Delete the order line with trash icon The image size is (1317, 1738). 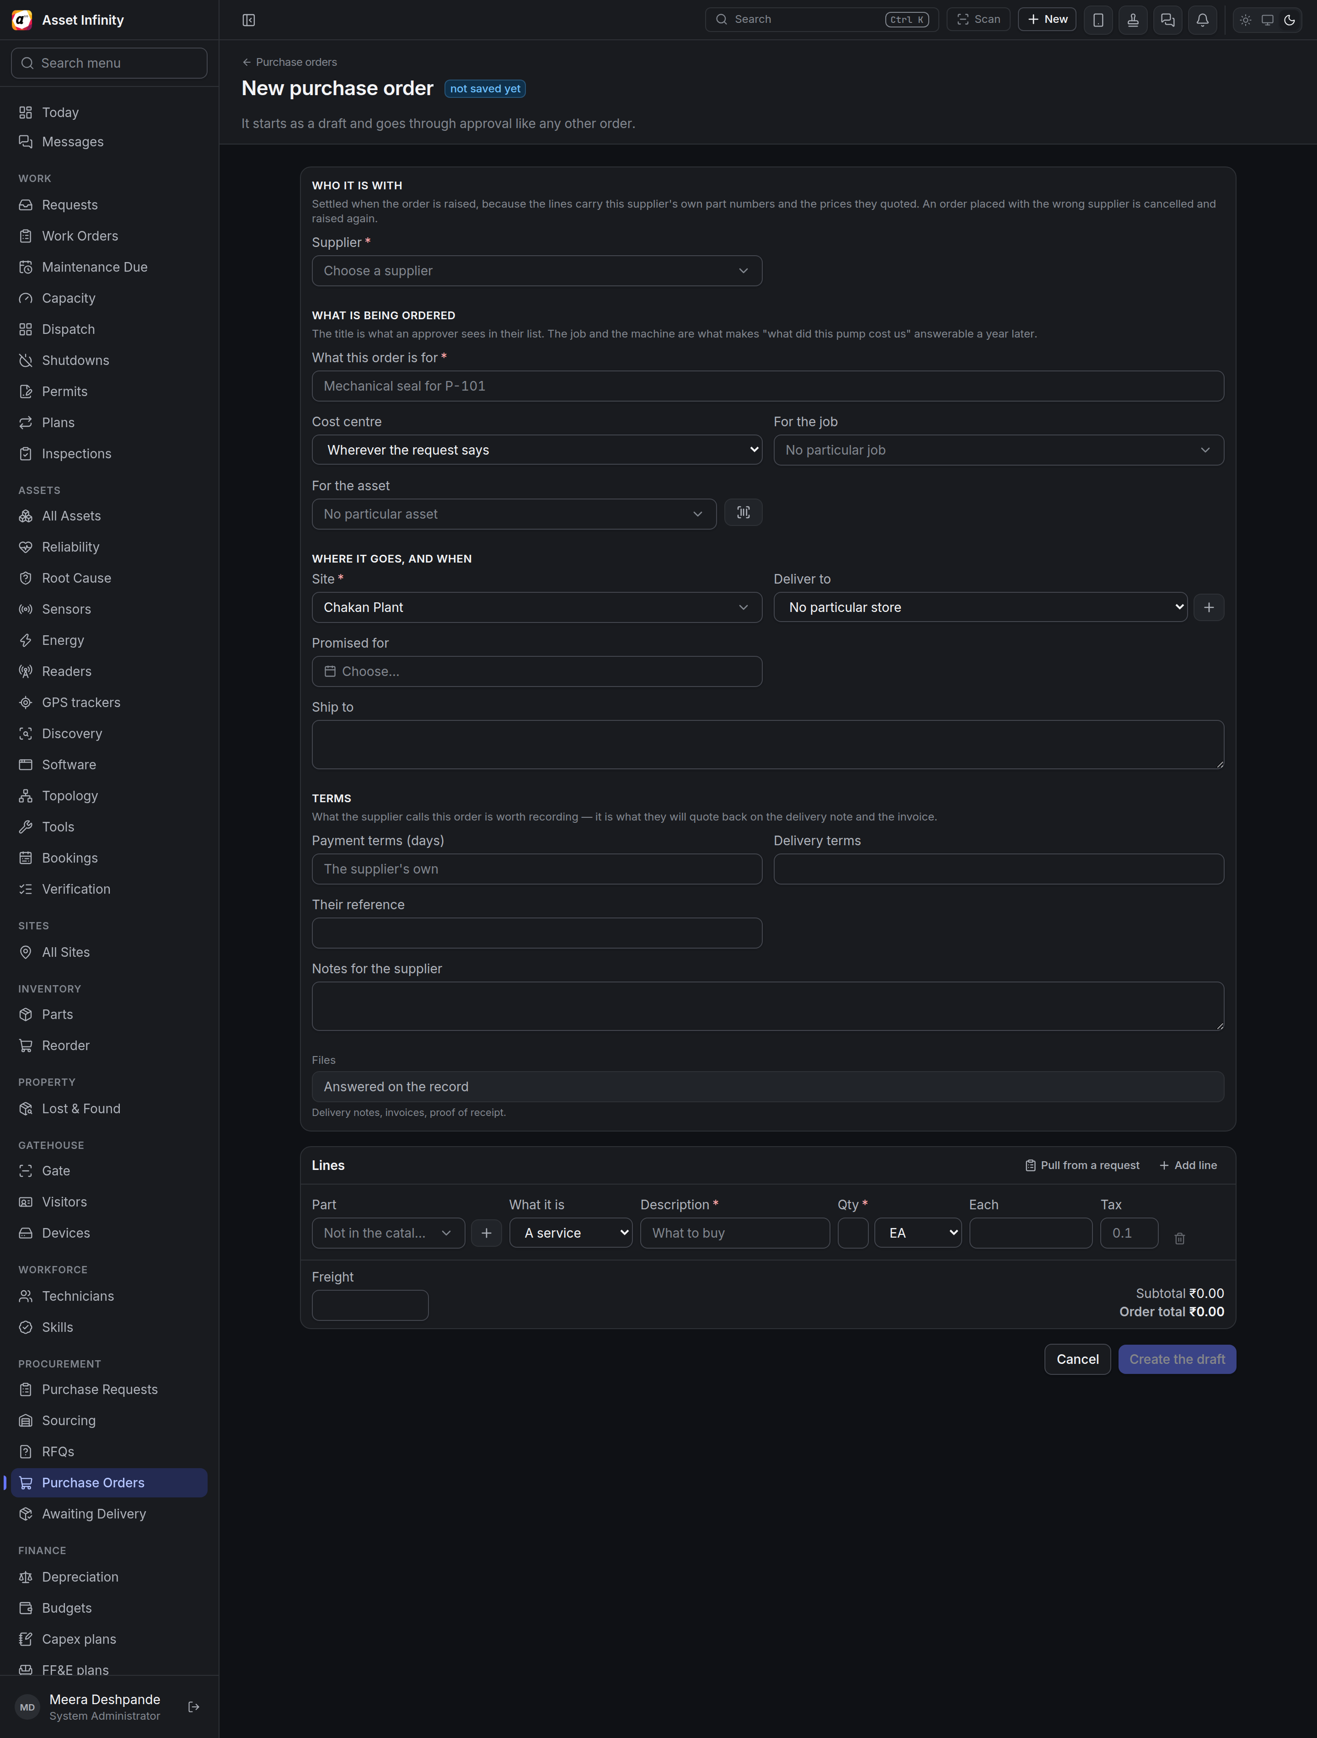pyautogui.click(x=1179, y=1238)
